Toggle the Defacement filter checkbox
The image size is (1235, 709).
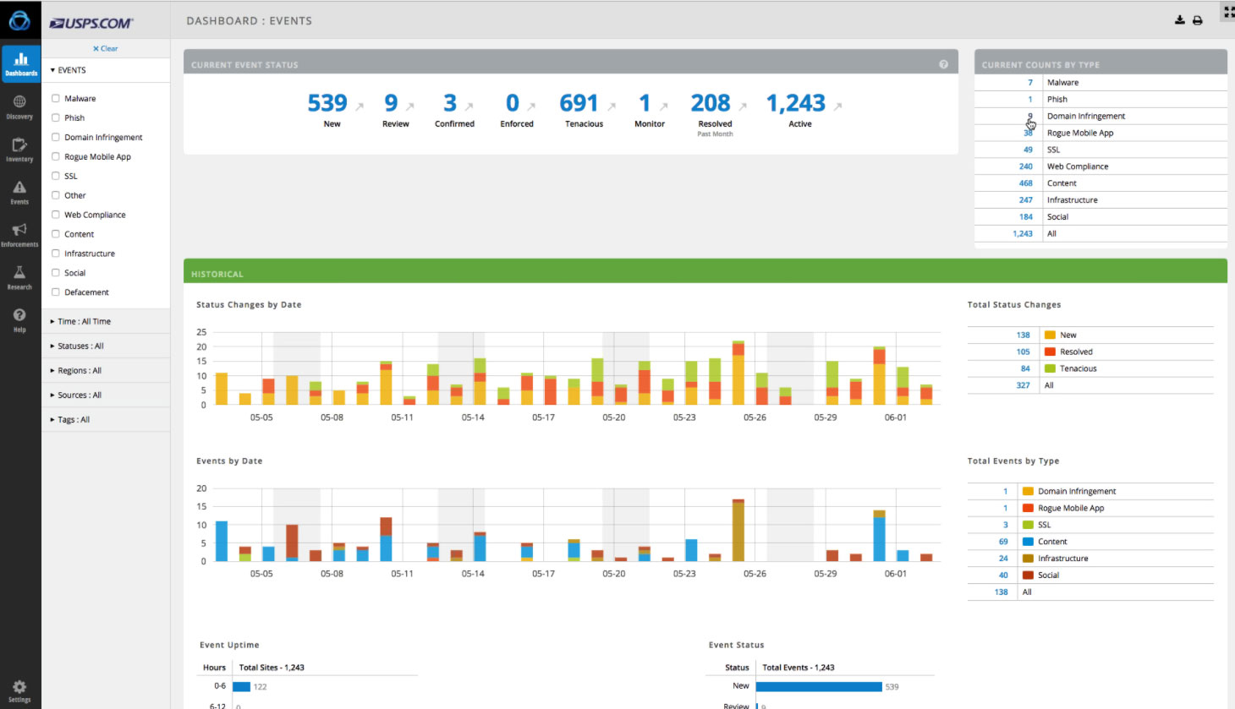tap(56, 292)
